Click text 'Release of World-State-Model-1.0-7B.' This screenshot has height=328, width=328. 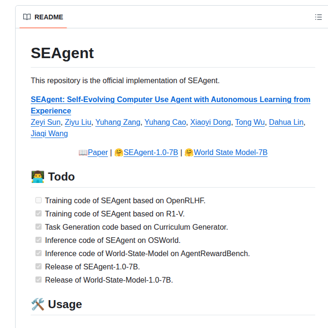[109, 280]
